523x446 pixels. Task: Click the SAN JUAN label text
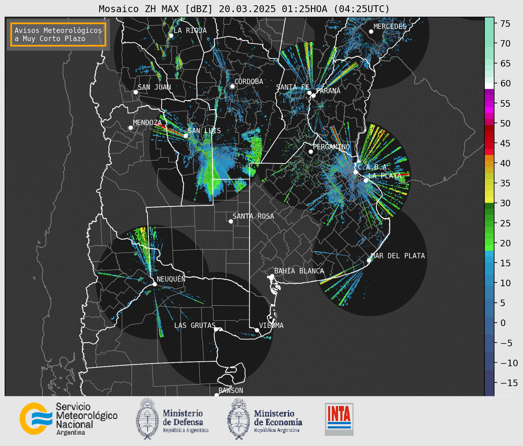coord(154,87)
